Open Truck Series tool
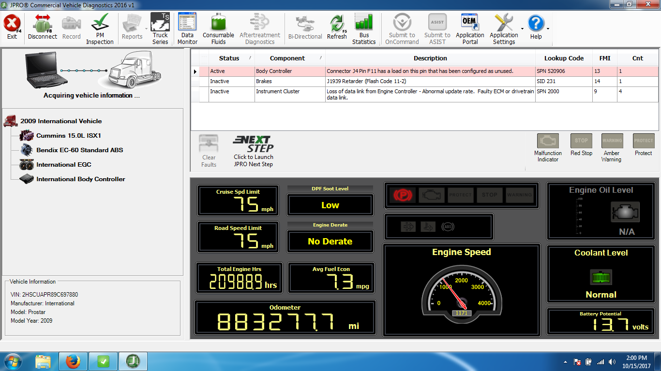 pyautogui.click(x=160, y=28)
